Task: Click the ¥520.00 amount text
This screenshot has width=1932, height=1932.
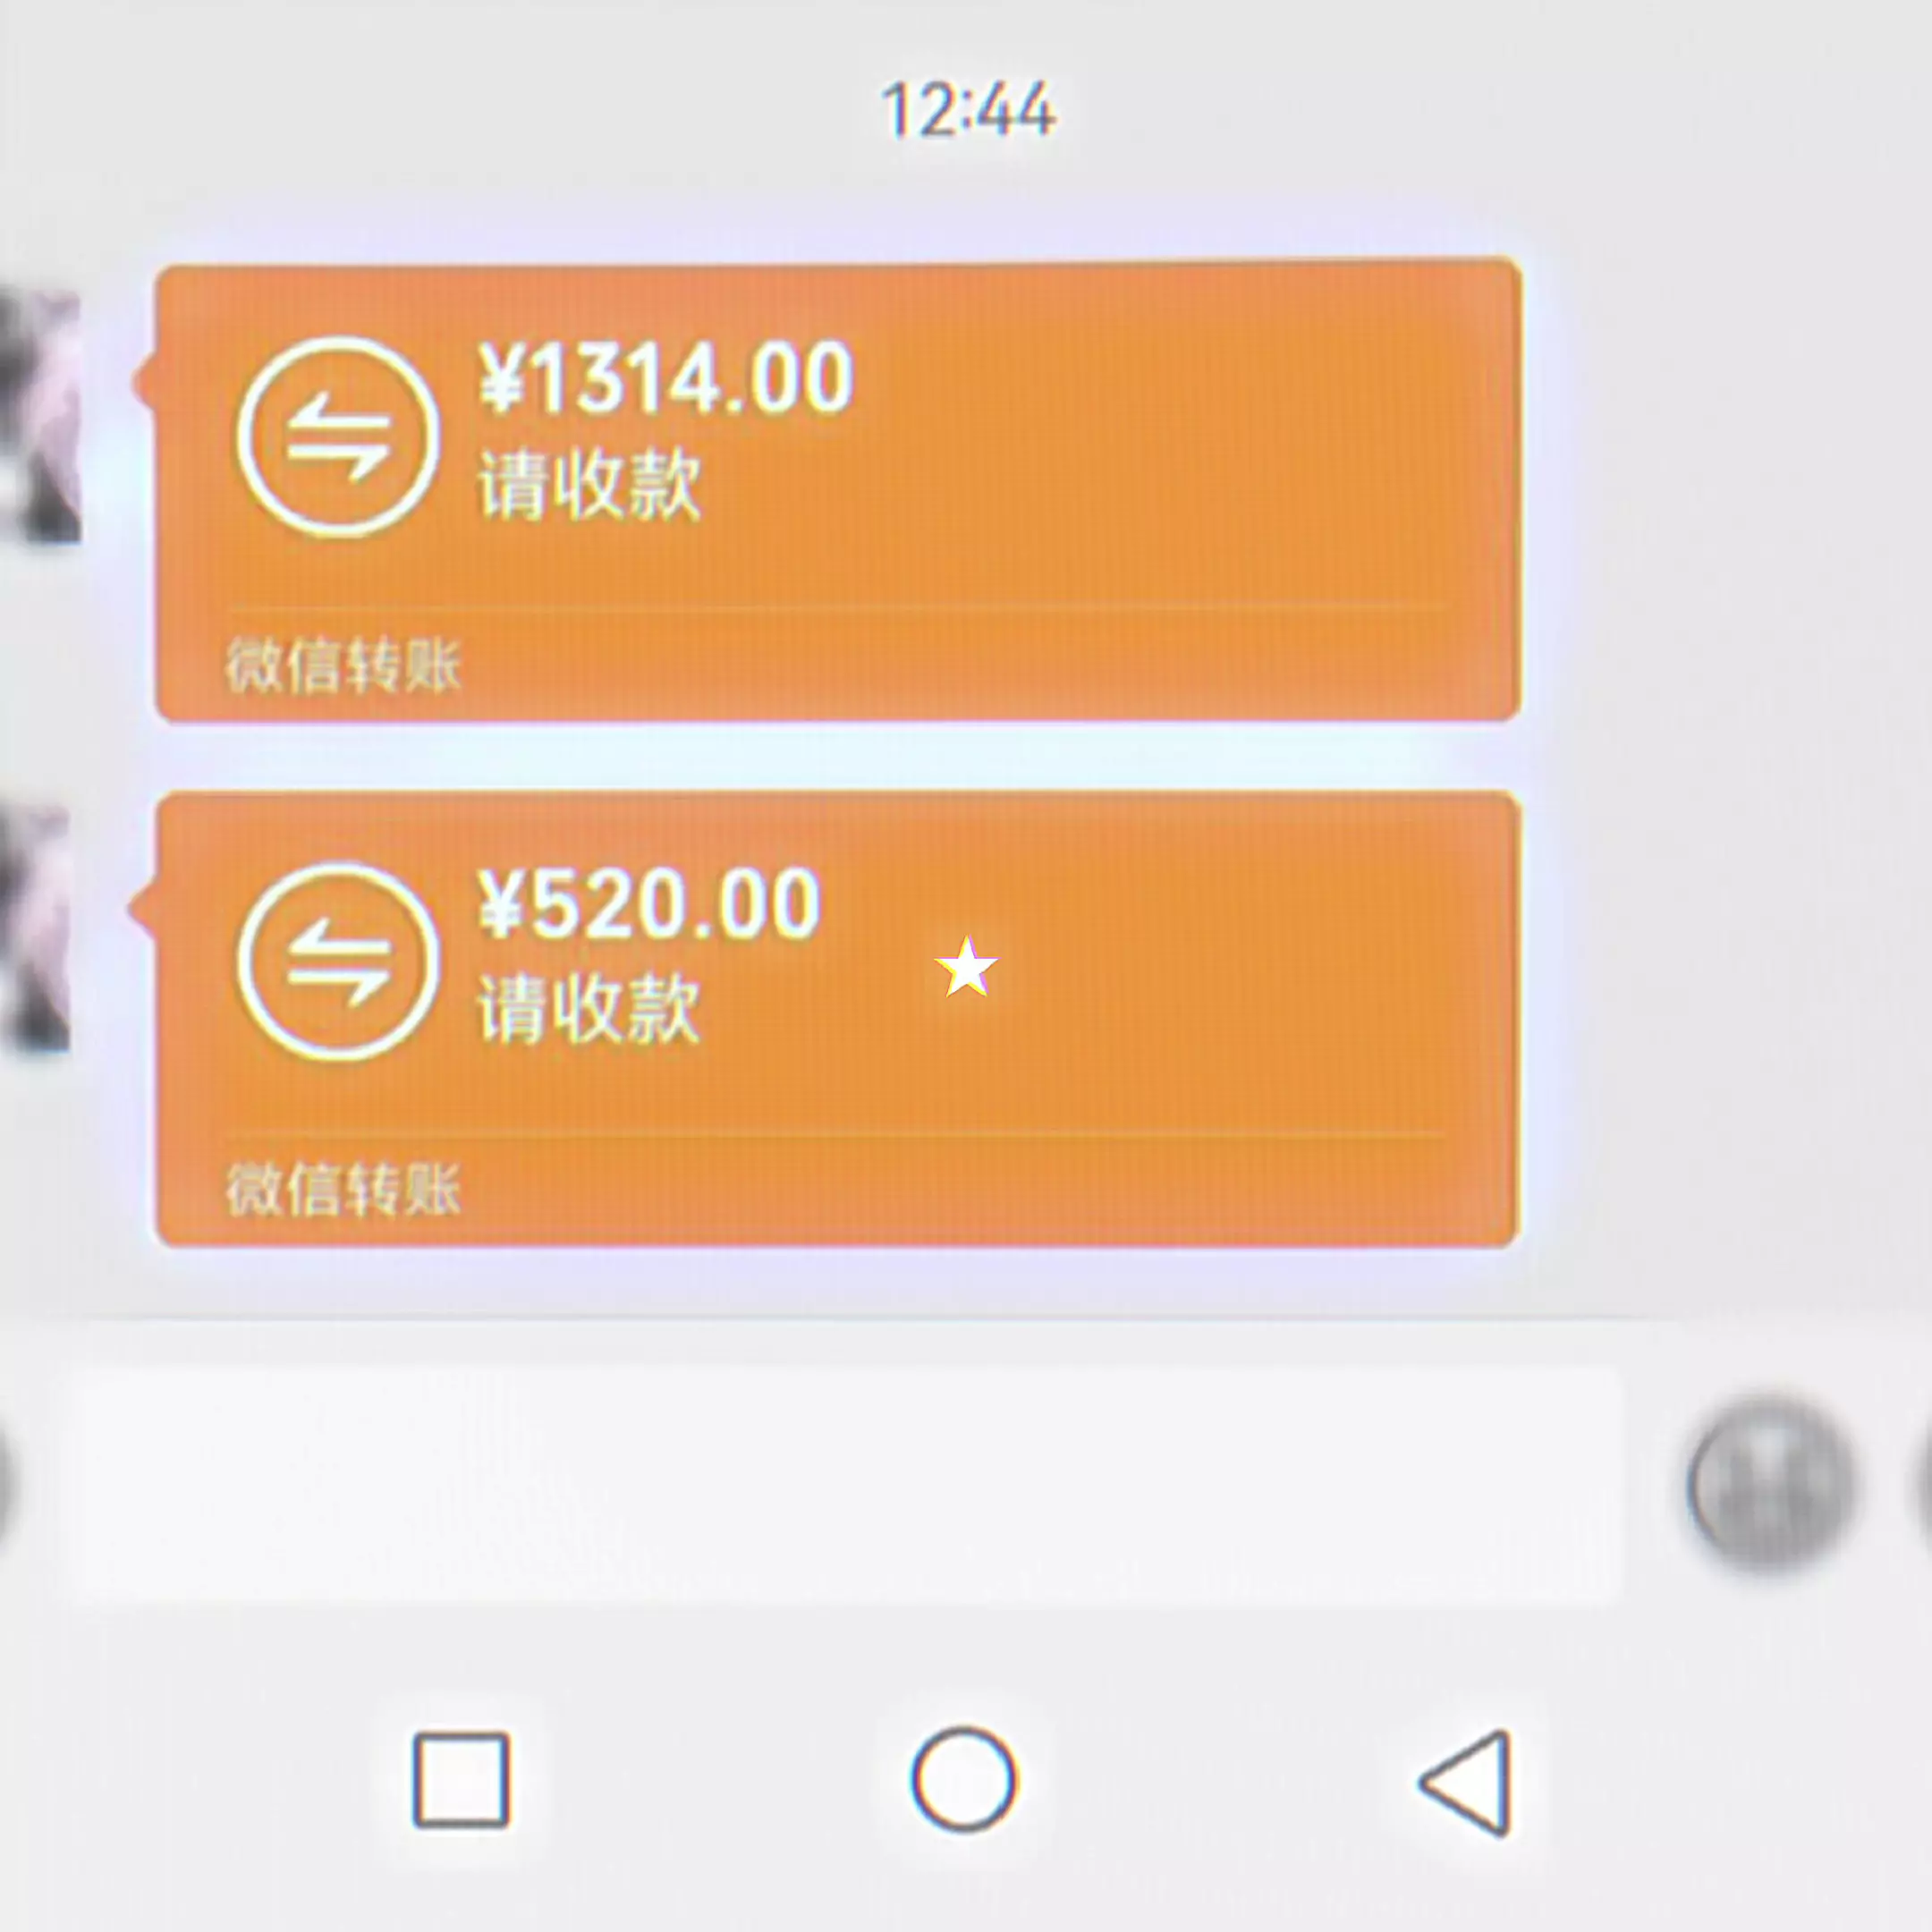Action: pos(649,904)
